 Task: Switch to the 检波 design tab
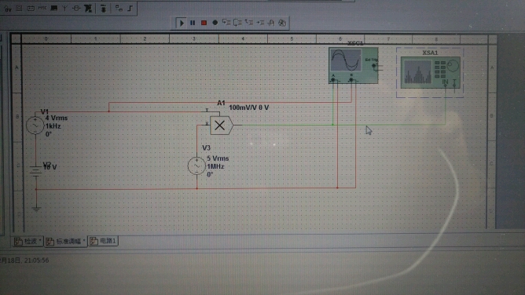28,241
